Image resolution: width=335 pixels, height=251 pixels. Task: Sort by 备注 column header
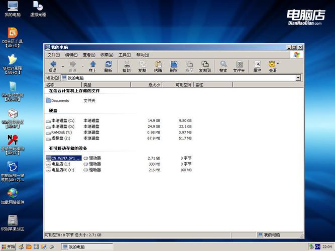click(213, 85)
